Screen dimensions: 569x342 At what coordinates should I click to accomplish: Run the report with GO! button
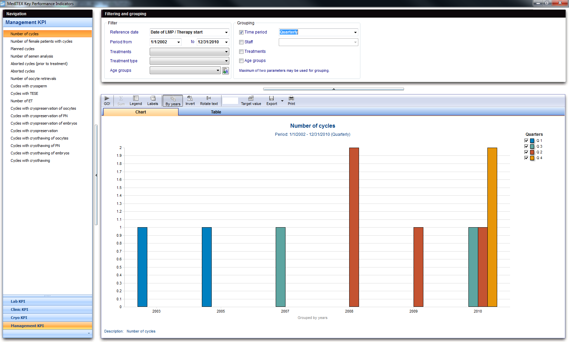coord(107,101)
